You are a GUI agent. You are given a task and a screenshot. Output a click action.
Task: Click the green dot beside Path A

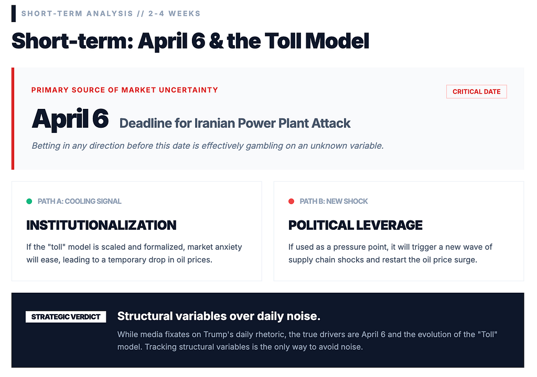(x=29, y=201)
